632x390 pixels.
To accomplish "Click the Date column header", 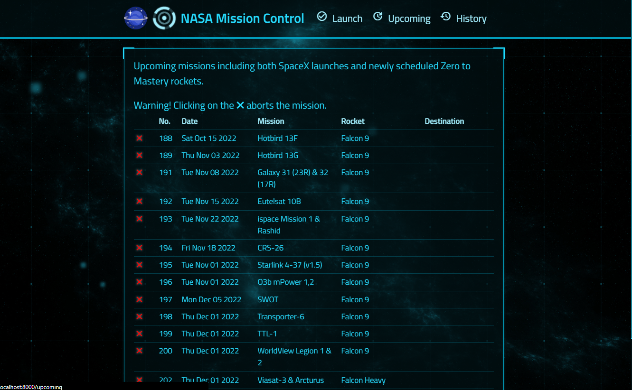I will tap(189, 121).
